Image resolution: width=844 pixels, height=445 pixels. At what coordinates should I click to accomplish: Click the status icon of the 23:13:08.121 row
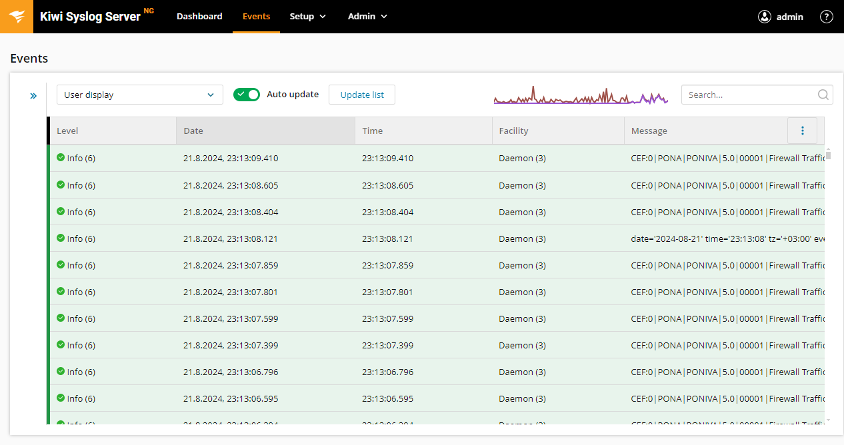coord(61,238)
